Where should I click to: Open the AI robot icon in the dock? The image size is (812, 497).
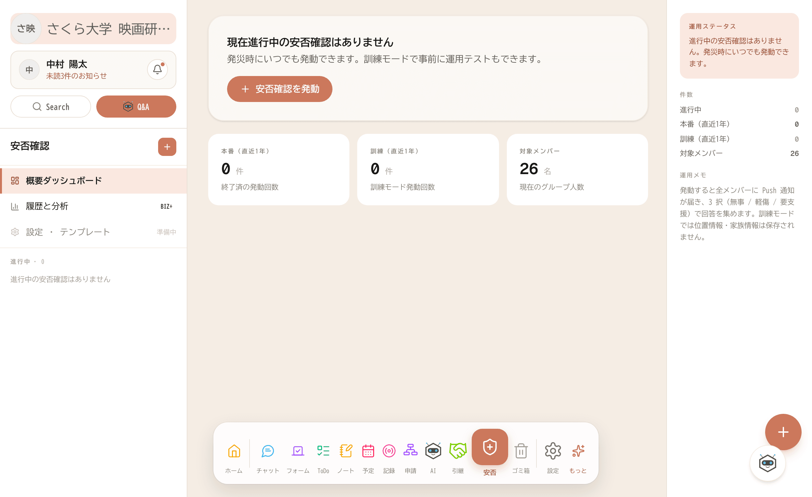coord(433,451)
